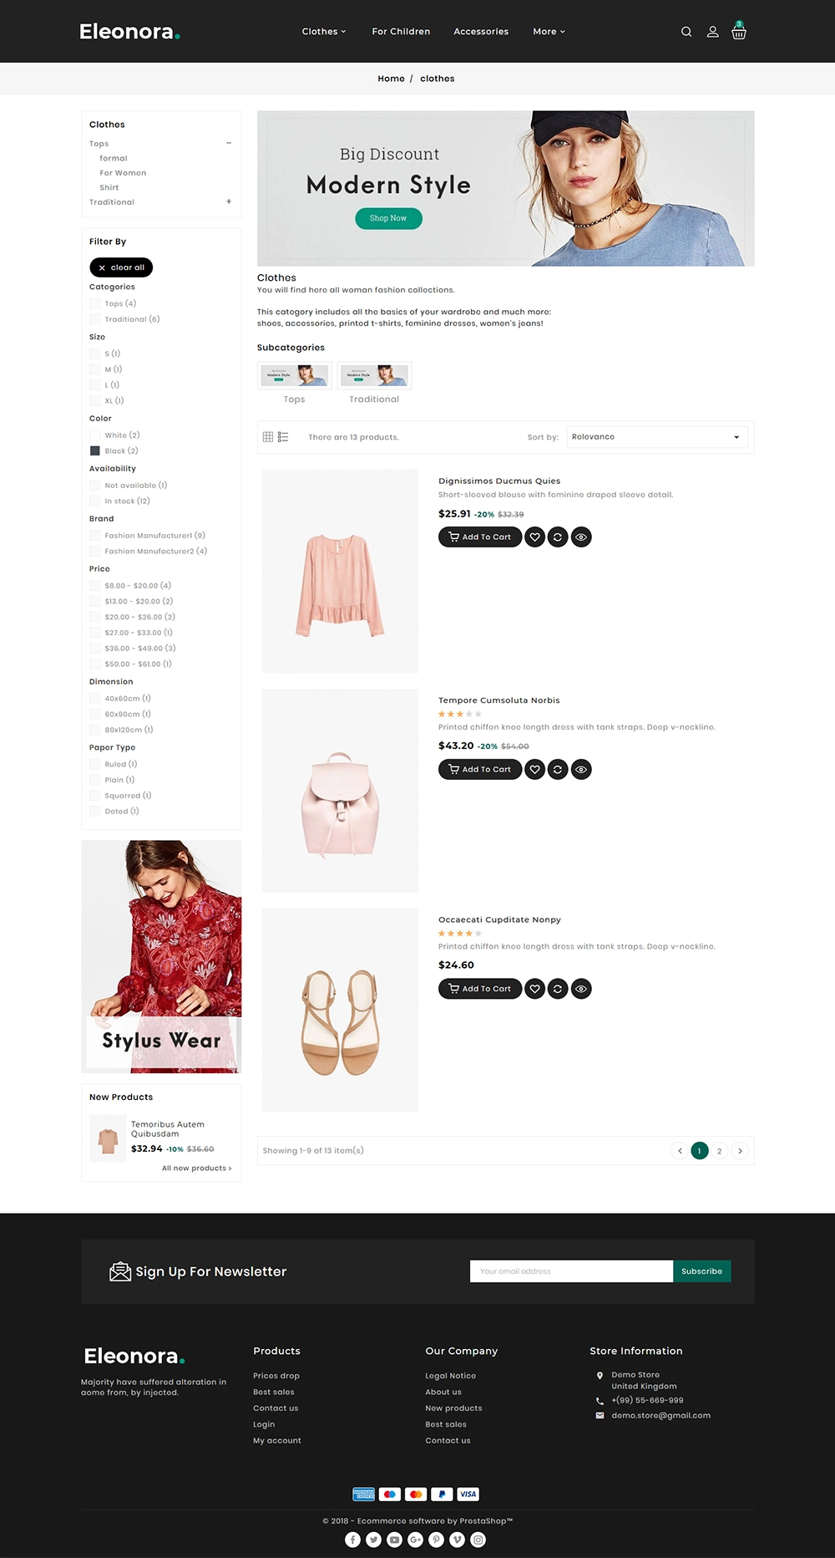Switch to list view layout
Screen dimensions: 835x1558
click(x=283, y=437)
